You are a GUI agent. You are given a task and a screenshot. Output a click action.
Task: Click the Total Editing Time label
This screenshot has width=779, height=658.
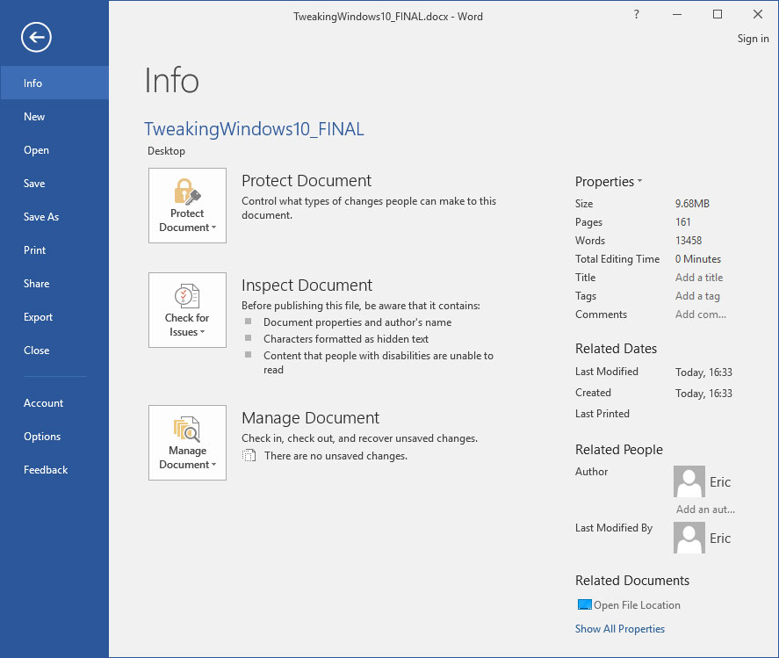point(617,259)
